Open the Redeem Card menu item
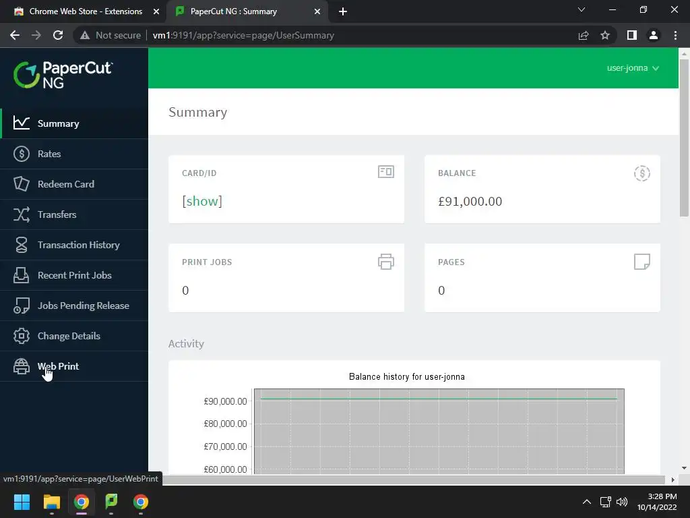Viewport: 690px width, 518px height. (x=74, y=184)
